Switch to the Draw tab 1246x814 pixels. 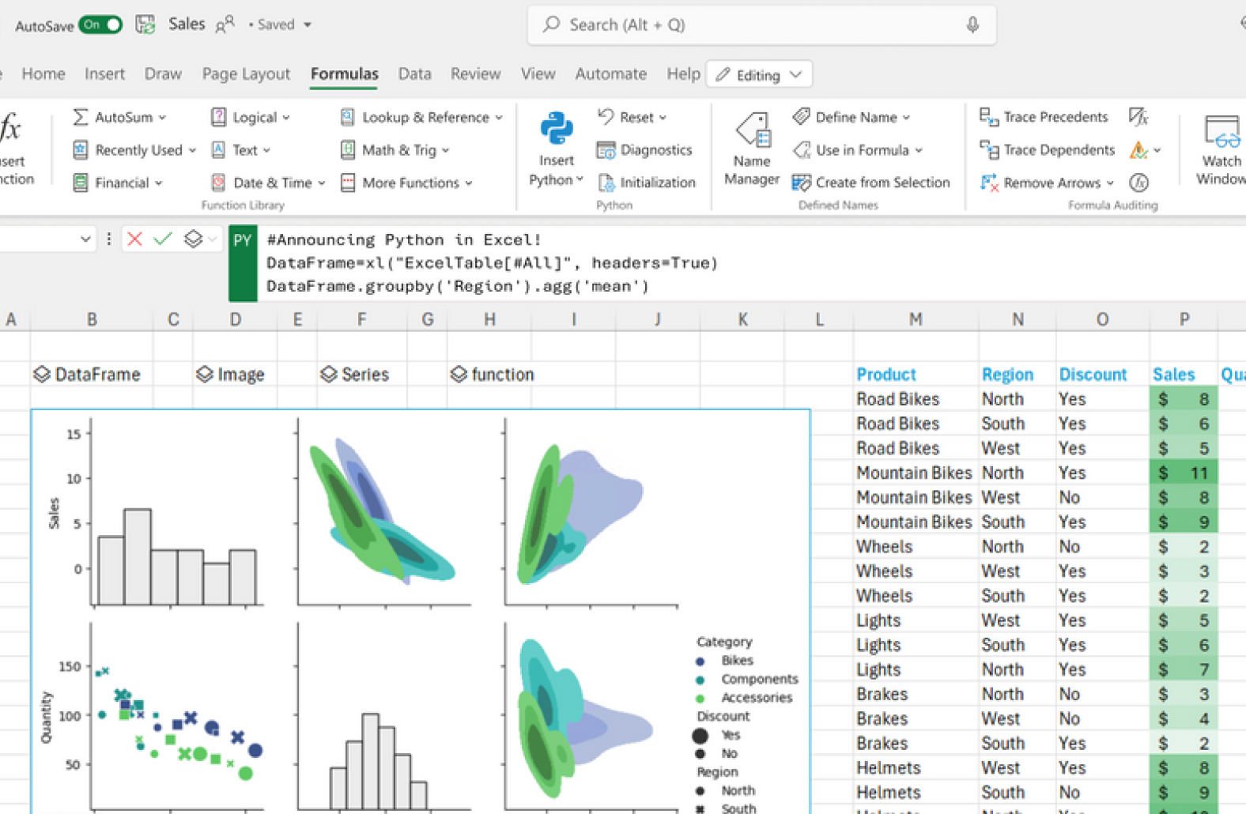coord(163,74)
